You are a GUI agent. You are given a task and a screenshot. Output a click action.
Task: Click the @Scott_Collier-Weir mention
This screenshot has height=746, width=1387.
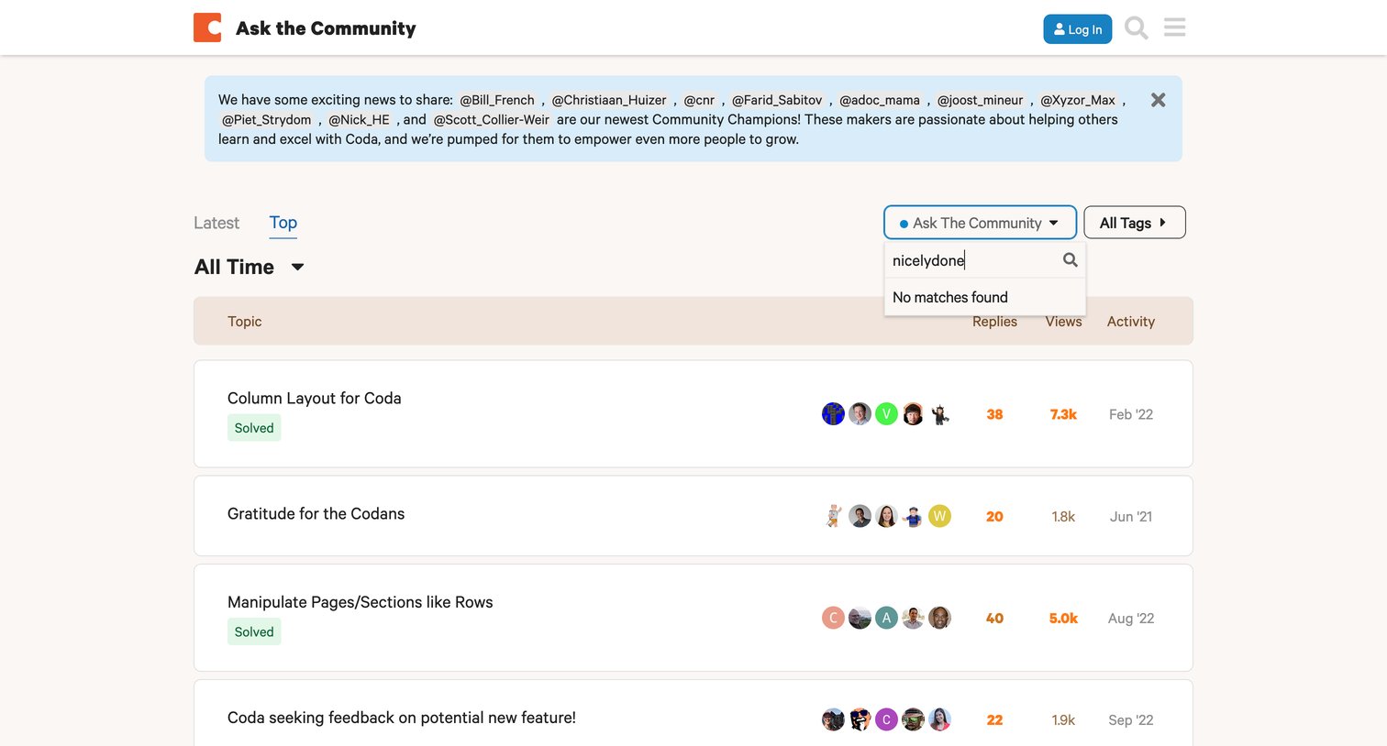[x=492, y=120]
